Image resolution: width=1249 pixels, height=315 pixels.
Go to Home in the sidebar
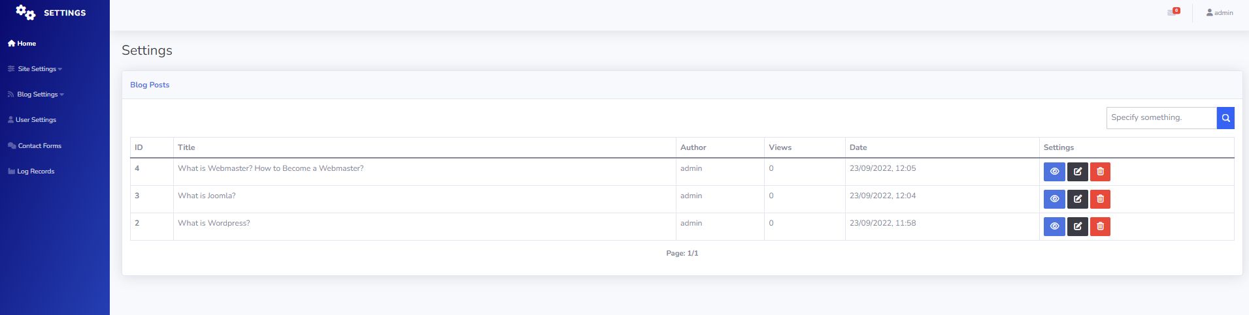(x=22, y=44)
